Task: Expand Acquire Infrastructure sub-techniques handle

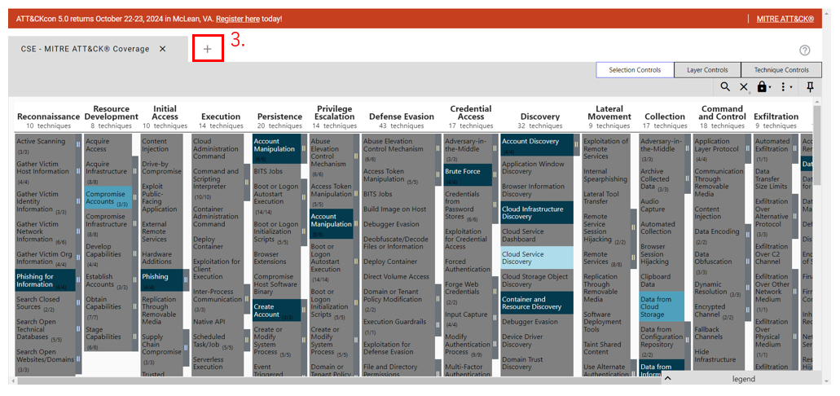Action: pyautogui.click(x=135, y=170)
